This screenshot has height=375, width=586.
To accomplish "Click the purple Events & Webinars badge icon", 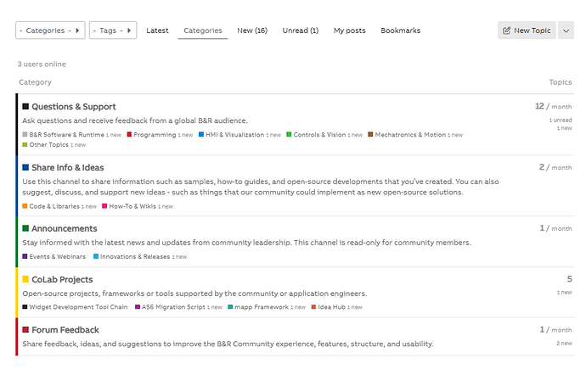I will [x=25, y=256].
